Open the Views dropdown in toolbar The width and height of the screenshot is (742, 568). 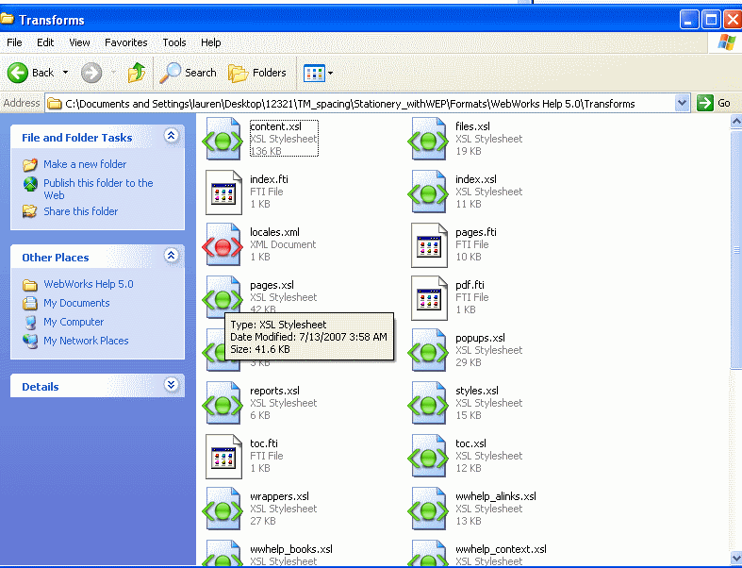click(319, 73)
